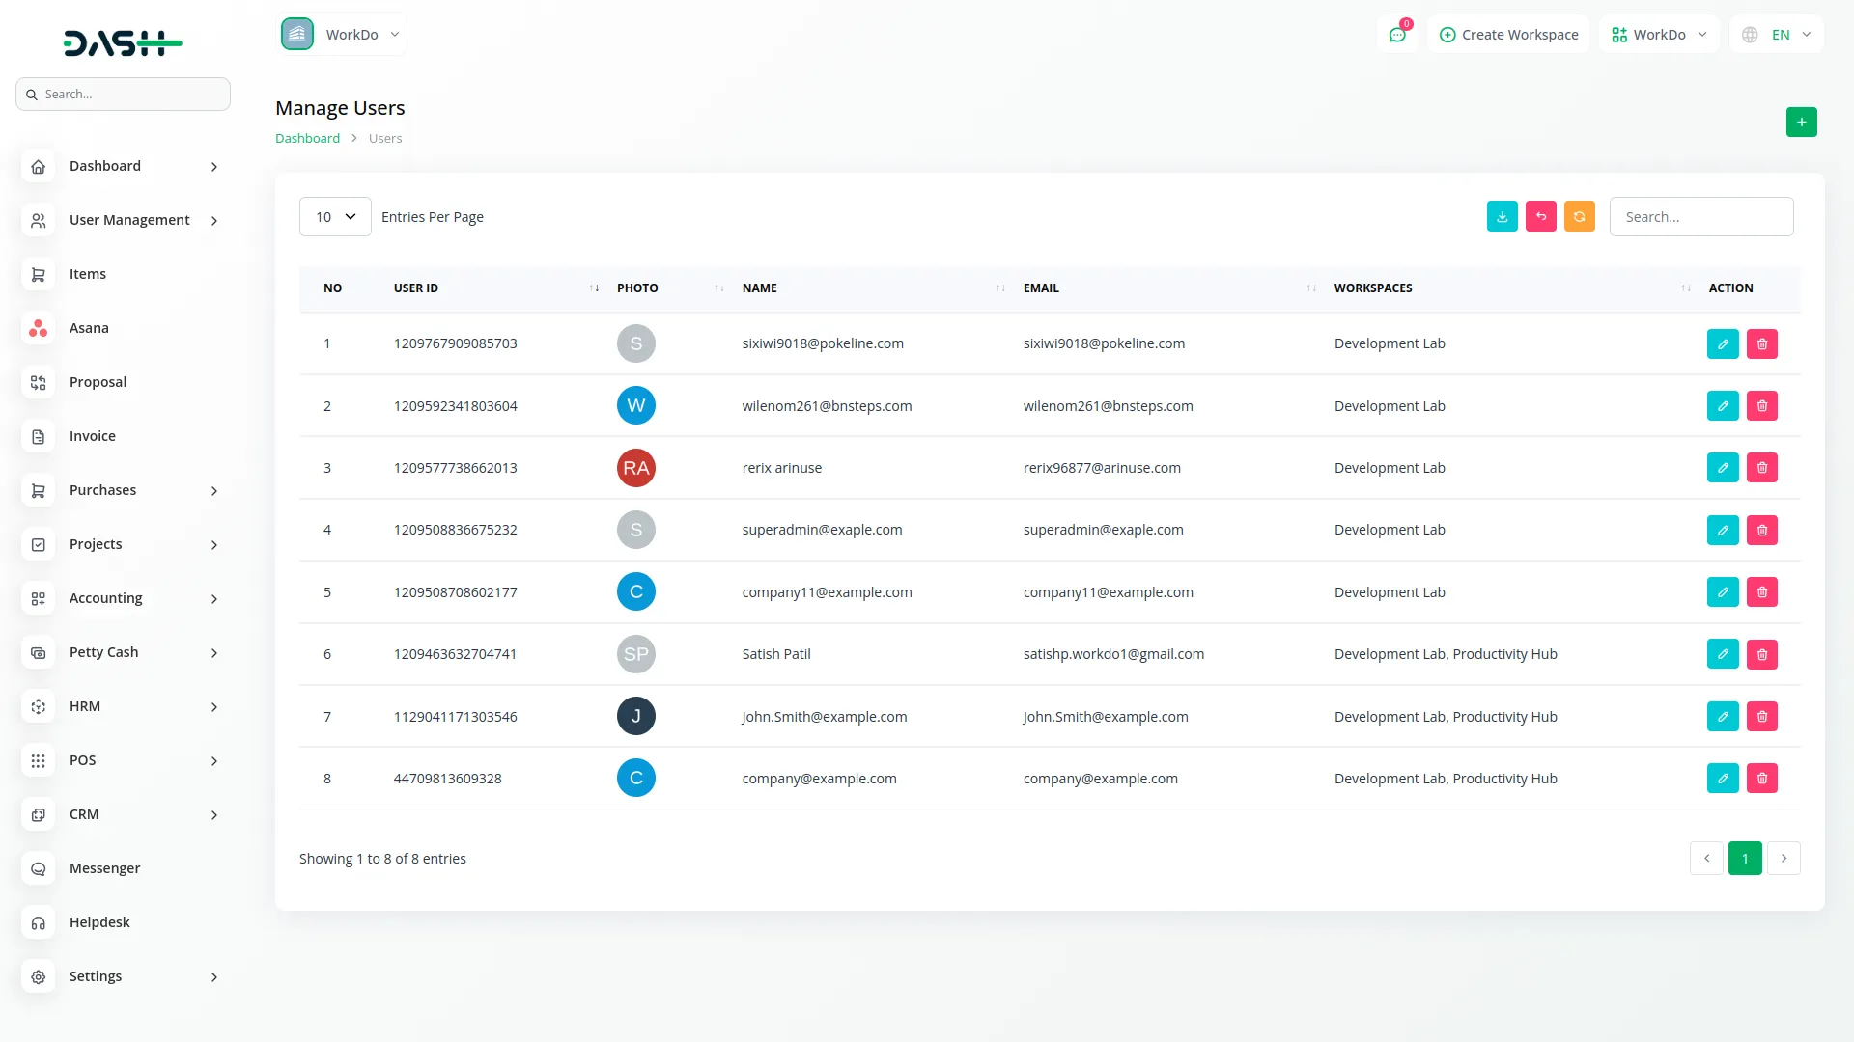Delete user rerix arinuse with trash icon
Viewport: 1854px width, 1042px height.
[x=1762, y=467]
